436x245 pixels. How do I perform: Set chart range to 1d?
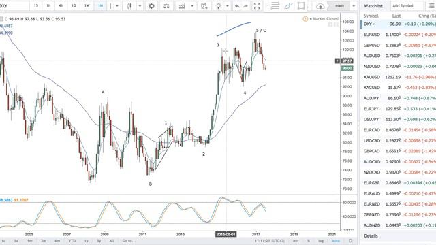(x=3, y=241)
